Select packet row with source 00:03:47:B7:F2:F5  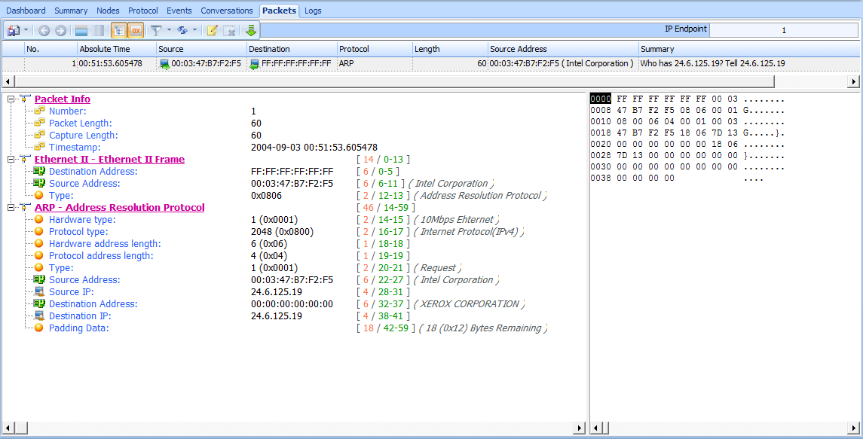pyautogui.click(x=431, y=64)
